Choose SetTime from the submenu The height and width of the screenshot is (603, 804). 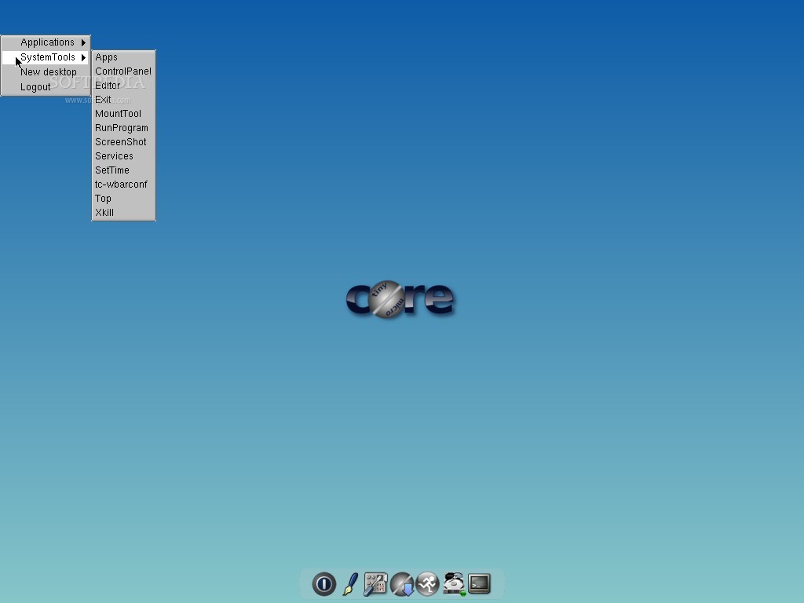pos(111,170)
